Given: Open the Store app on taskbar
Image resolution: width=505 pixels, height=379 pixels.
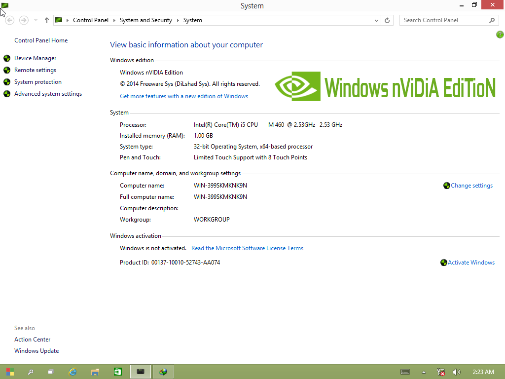Looking at the screenshot, I should coord(118,372).
